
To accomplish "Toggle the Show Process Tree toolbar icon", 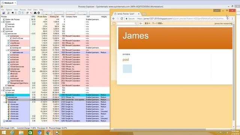I will point(16,13).
